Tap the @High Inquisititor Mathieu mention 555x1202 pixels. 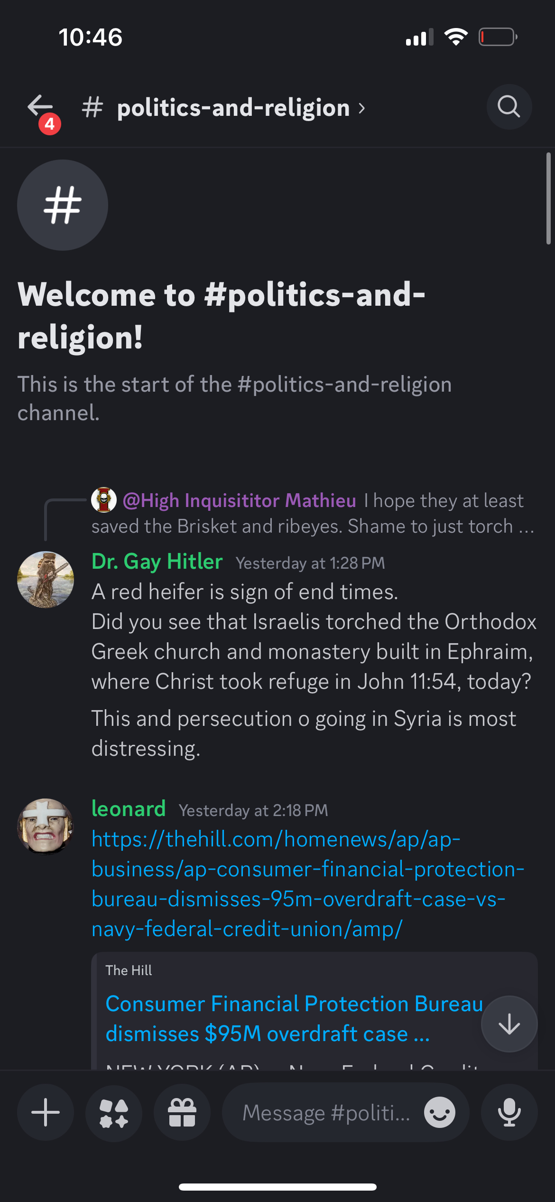(x=239, y=500)
